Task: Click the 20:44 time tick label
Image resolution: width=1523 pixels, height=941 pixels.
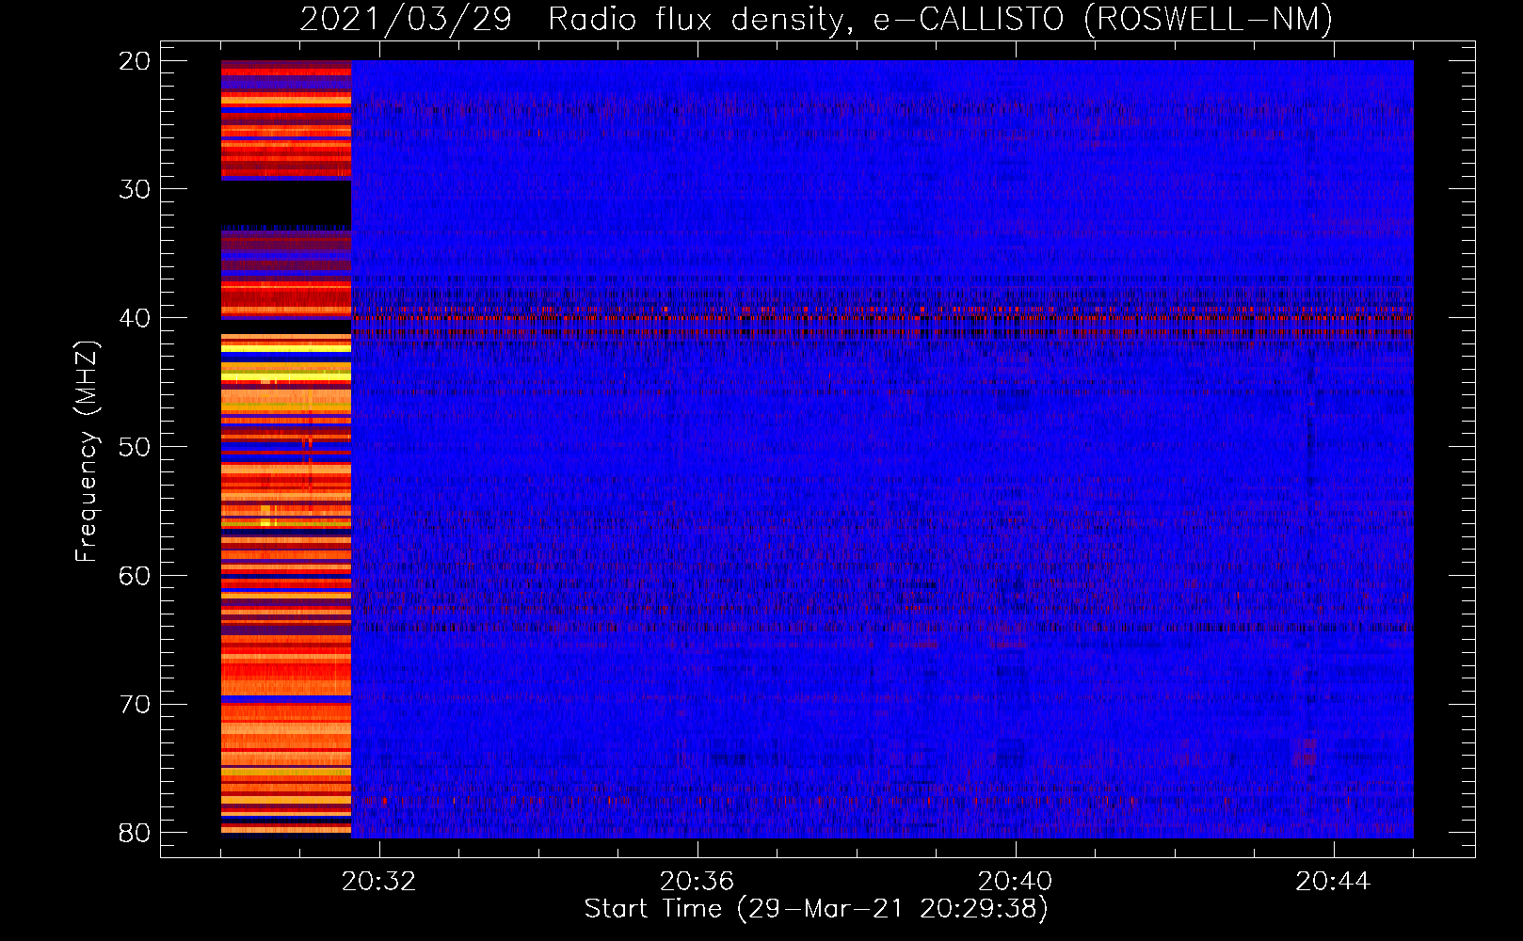Action: point(1333,882)
